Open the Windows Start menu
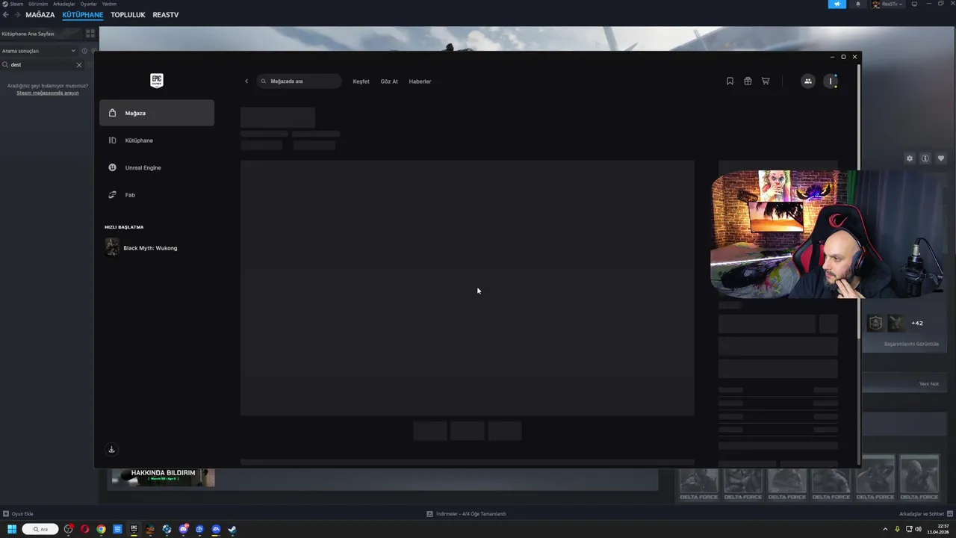956x538 pixels. click(12, 529)
